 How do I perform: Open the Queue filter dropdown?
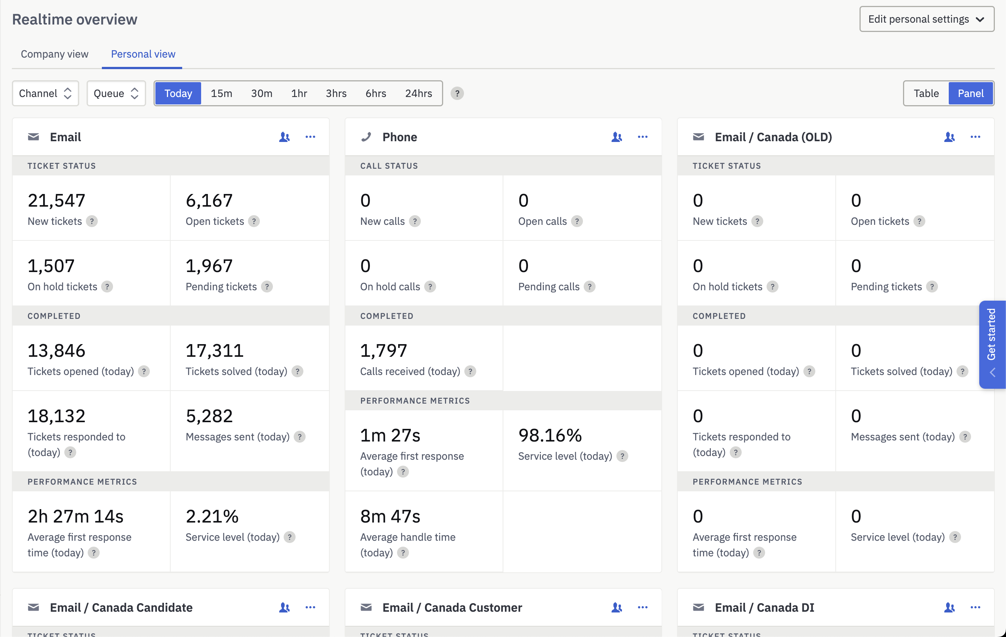point(116,93)
